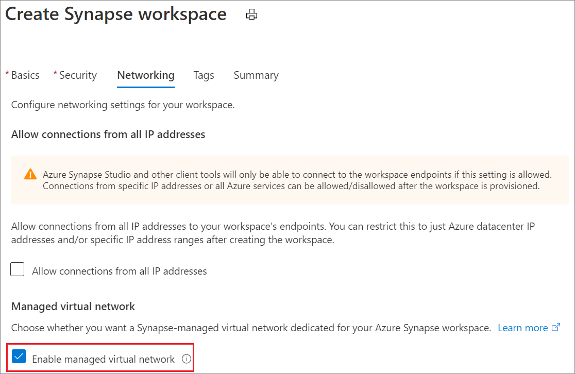Open the Tags tab
The width and height of the screenshot is (575, 374).
pos(204,75)
